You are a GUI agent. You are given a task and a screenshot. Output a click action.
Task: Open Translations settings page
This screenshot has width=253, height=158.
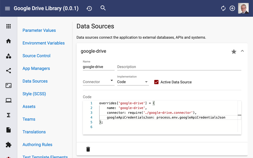click(34, 132)
